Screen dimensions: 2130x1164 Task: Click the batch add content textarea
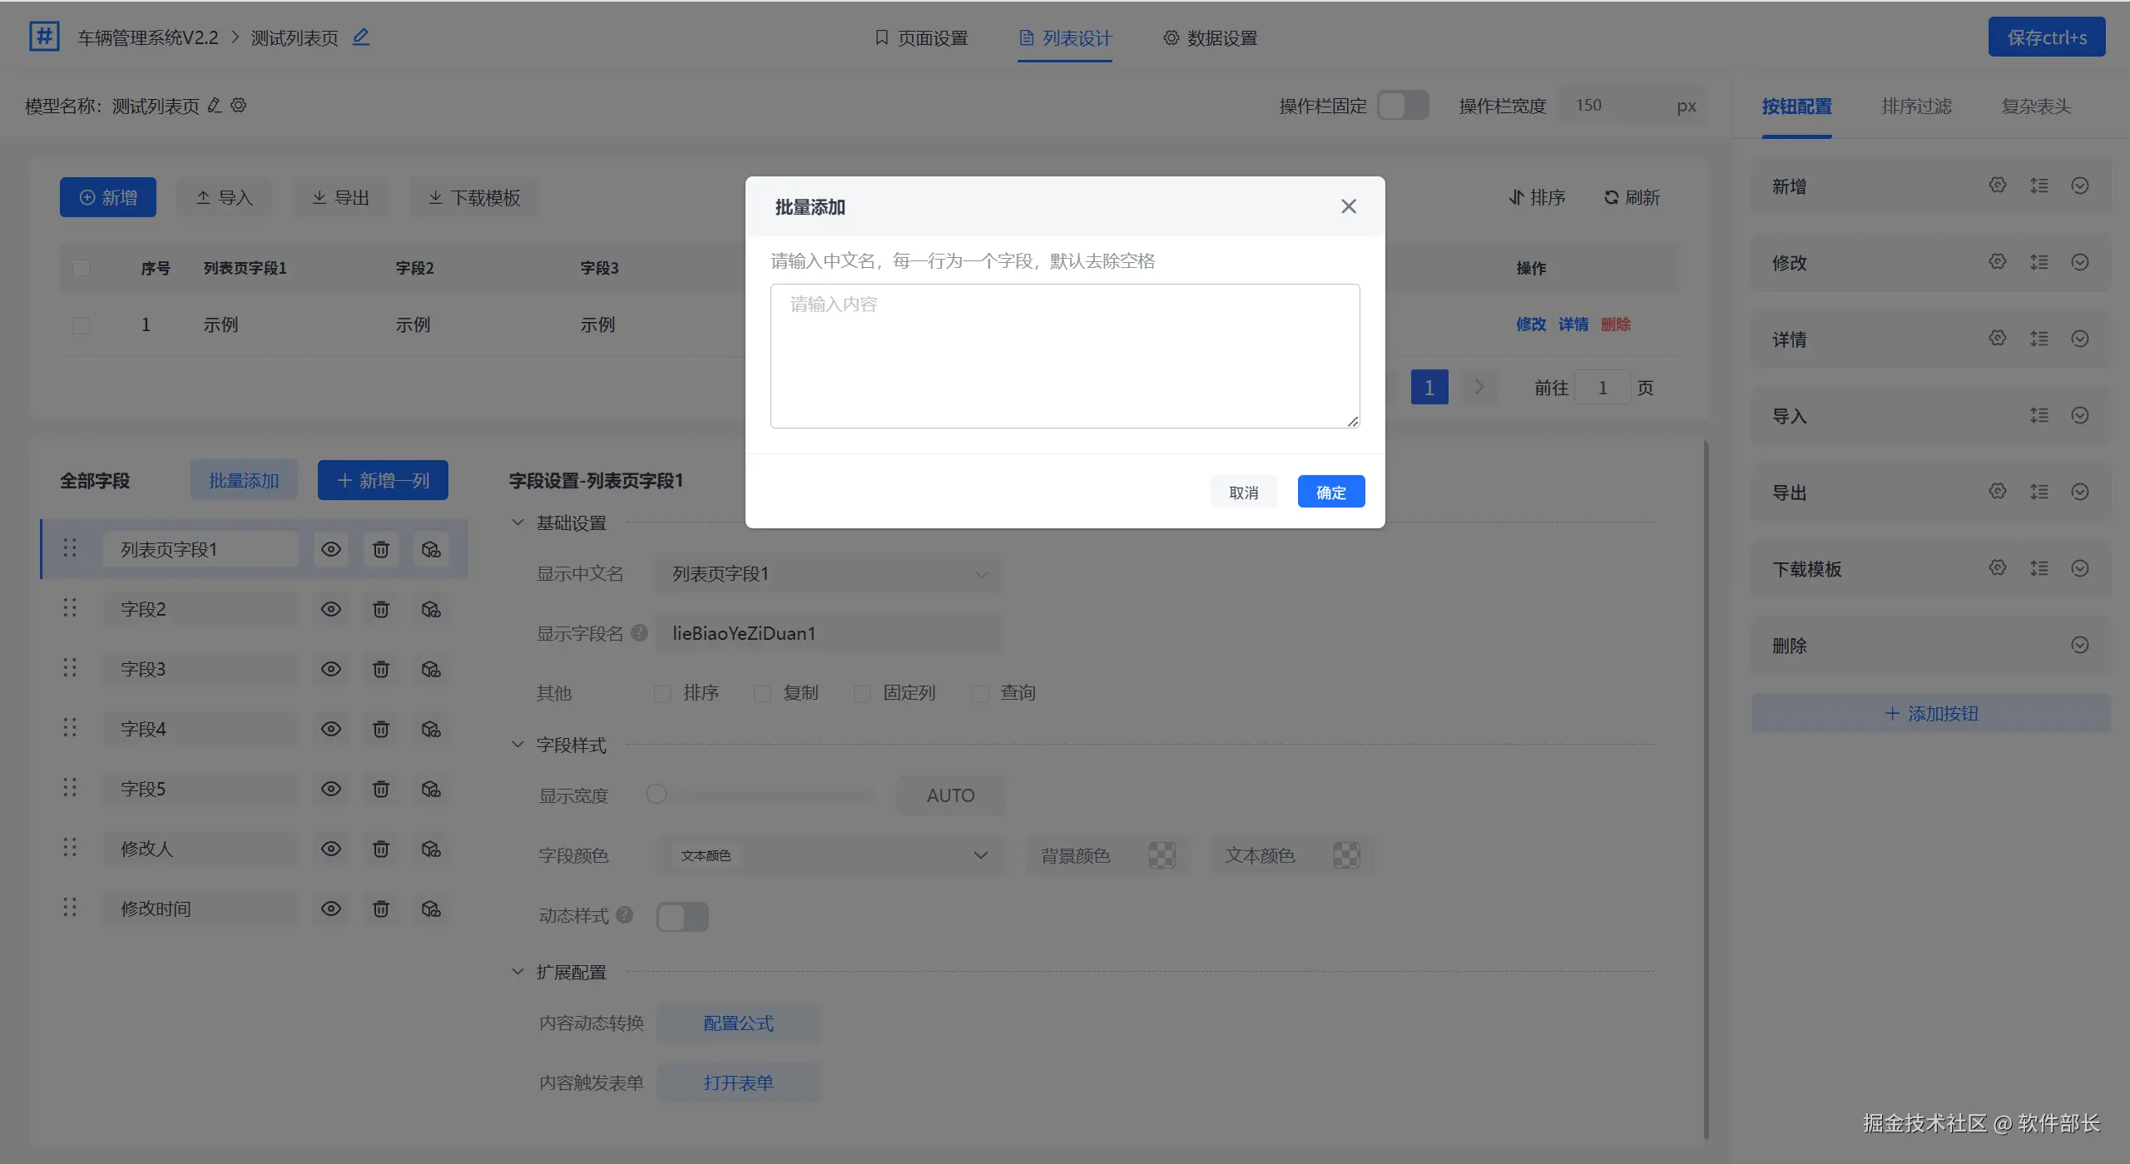pyautogui.click(x=1064, y=356)
